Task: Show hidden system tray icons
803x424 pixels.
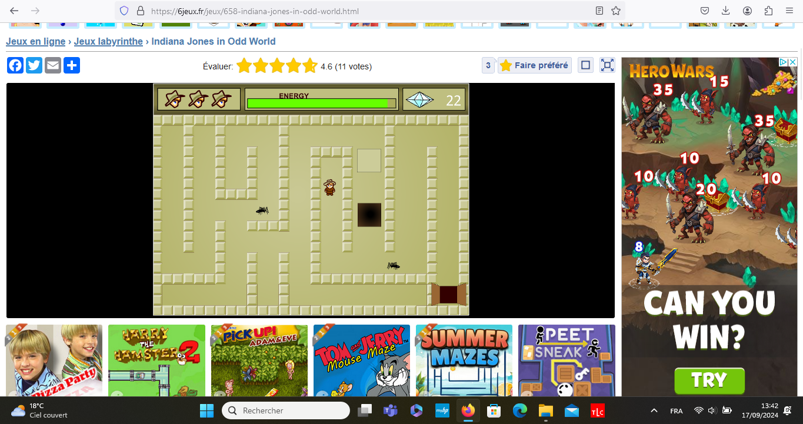Action: click(x=654, y=410)
